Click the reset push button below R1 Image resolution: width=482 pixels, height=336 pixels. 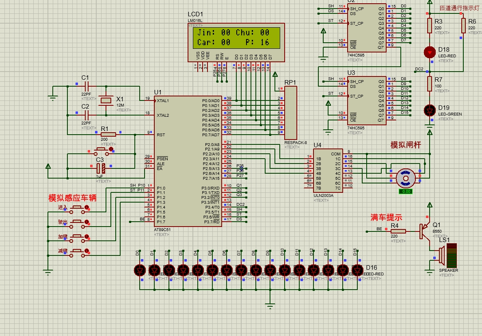pyautogui.click(x=101, y=151)
